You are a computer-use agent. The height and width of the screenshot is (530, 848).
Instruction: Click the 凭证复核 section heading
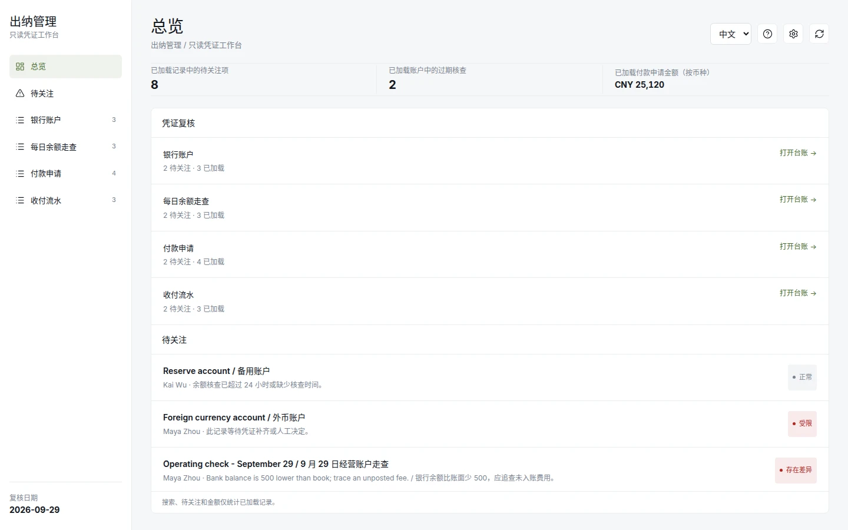pyautogui.click(x=178, y=123)
